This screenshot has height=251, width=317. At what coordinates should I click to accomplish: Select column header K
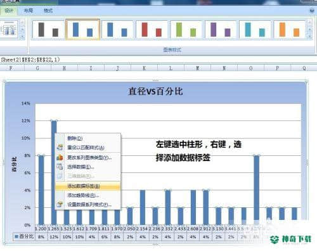click(144, 68)
